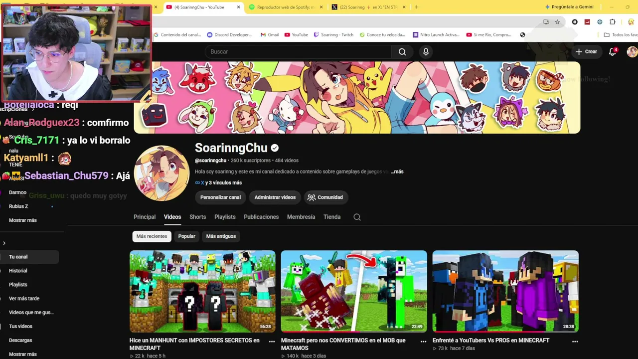The height and width of the screenshot is (359, 638).
Task: Open the Gmail bookmark
Action: [270, 35]
